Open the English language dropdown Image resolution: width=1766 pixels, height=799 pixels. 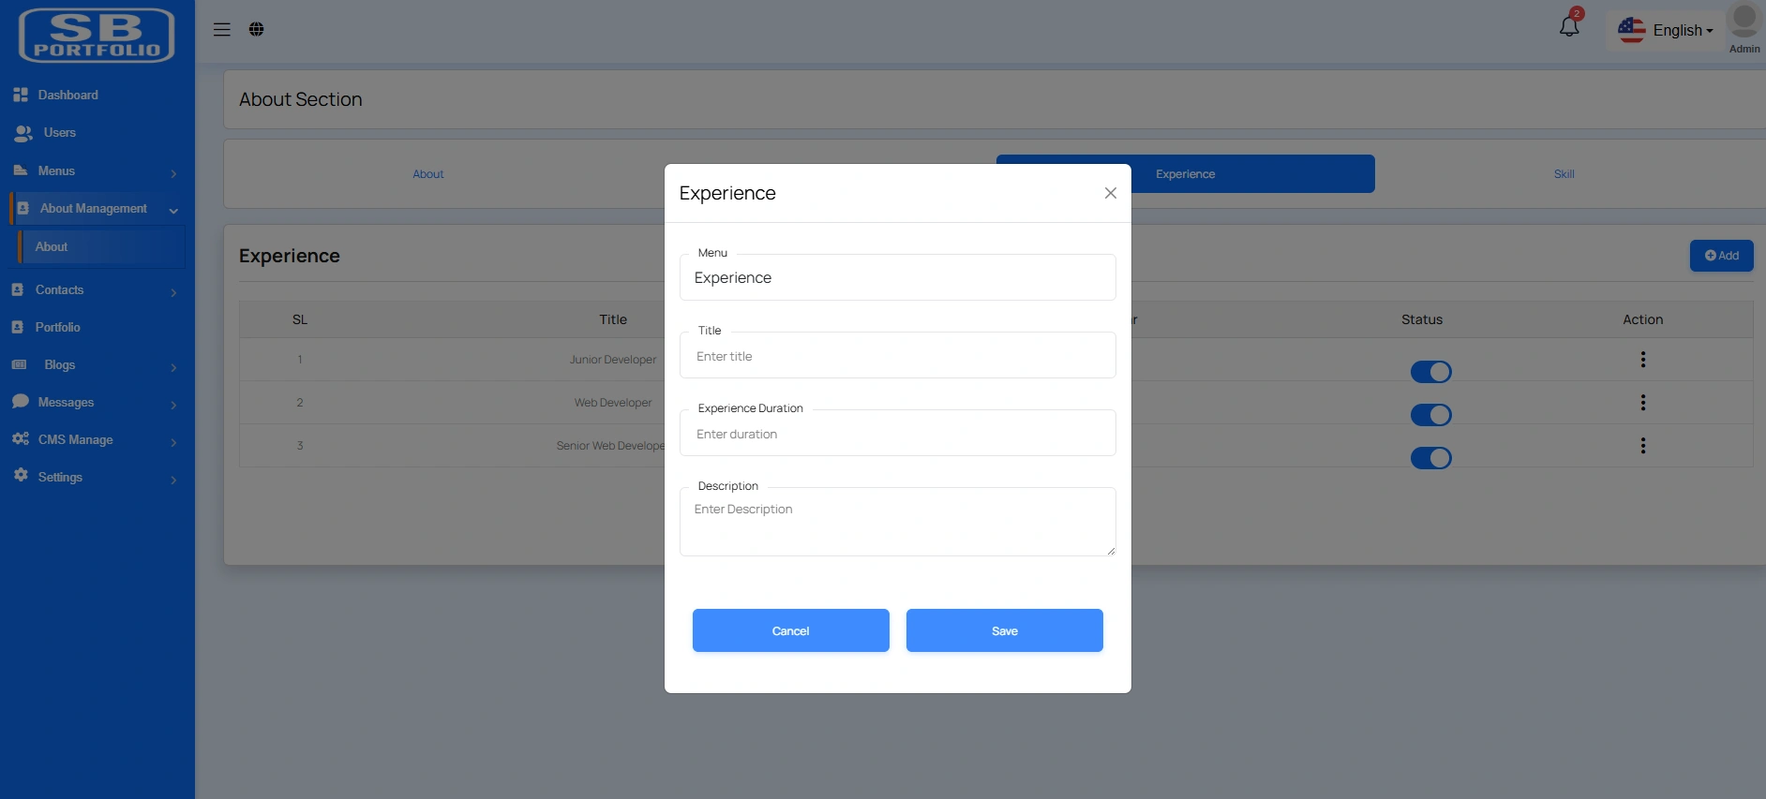point(1667,31)
